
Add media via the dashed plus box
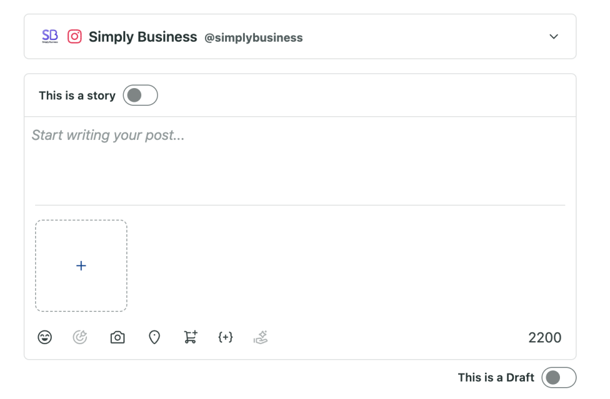click(x=81, y=266)
